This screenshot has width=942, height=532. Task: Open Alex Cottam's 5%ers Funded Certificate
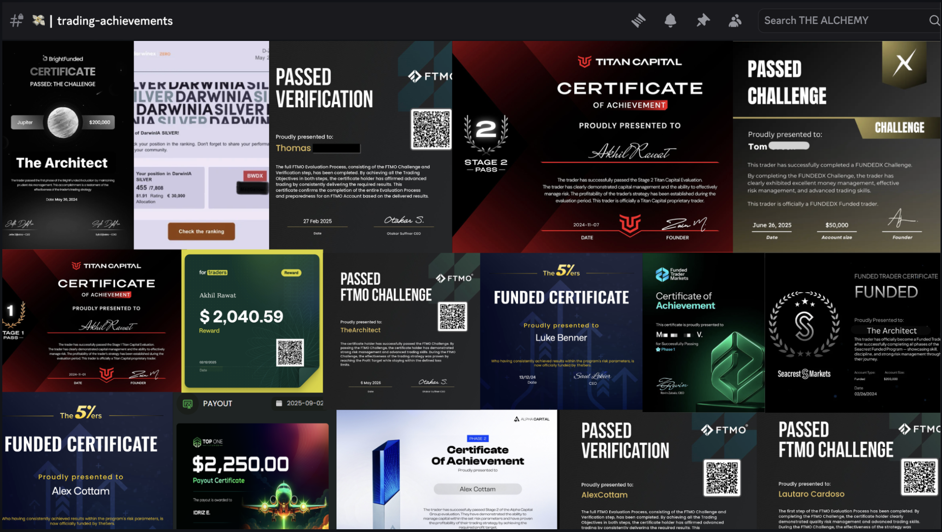click(x=88, y=461)
